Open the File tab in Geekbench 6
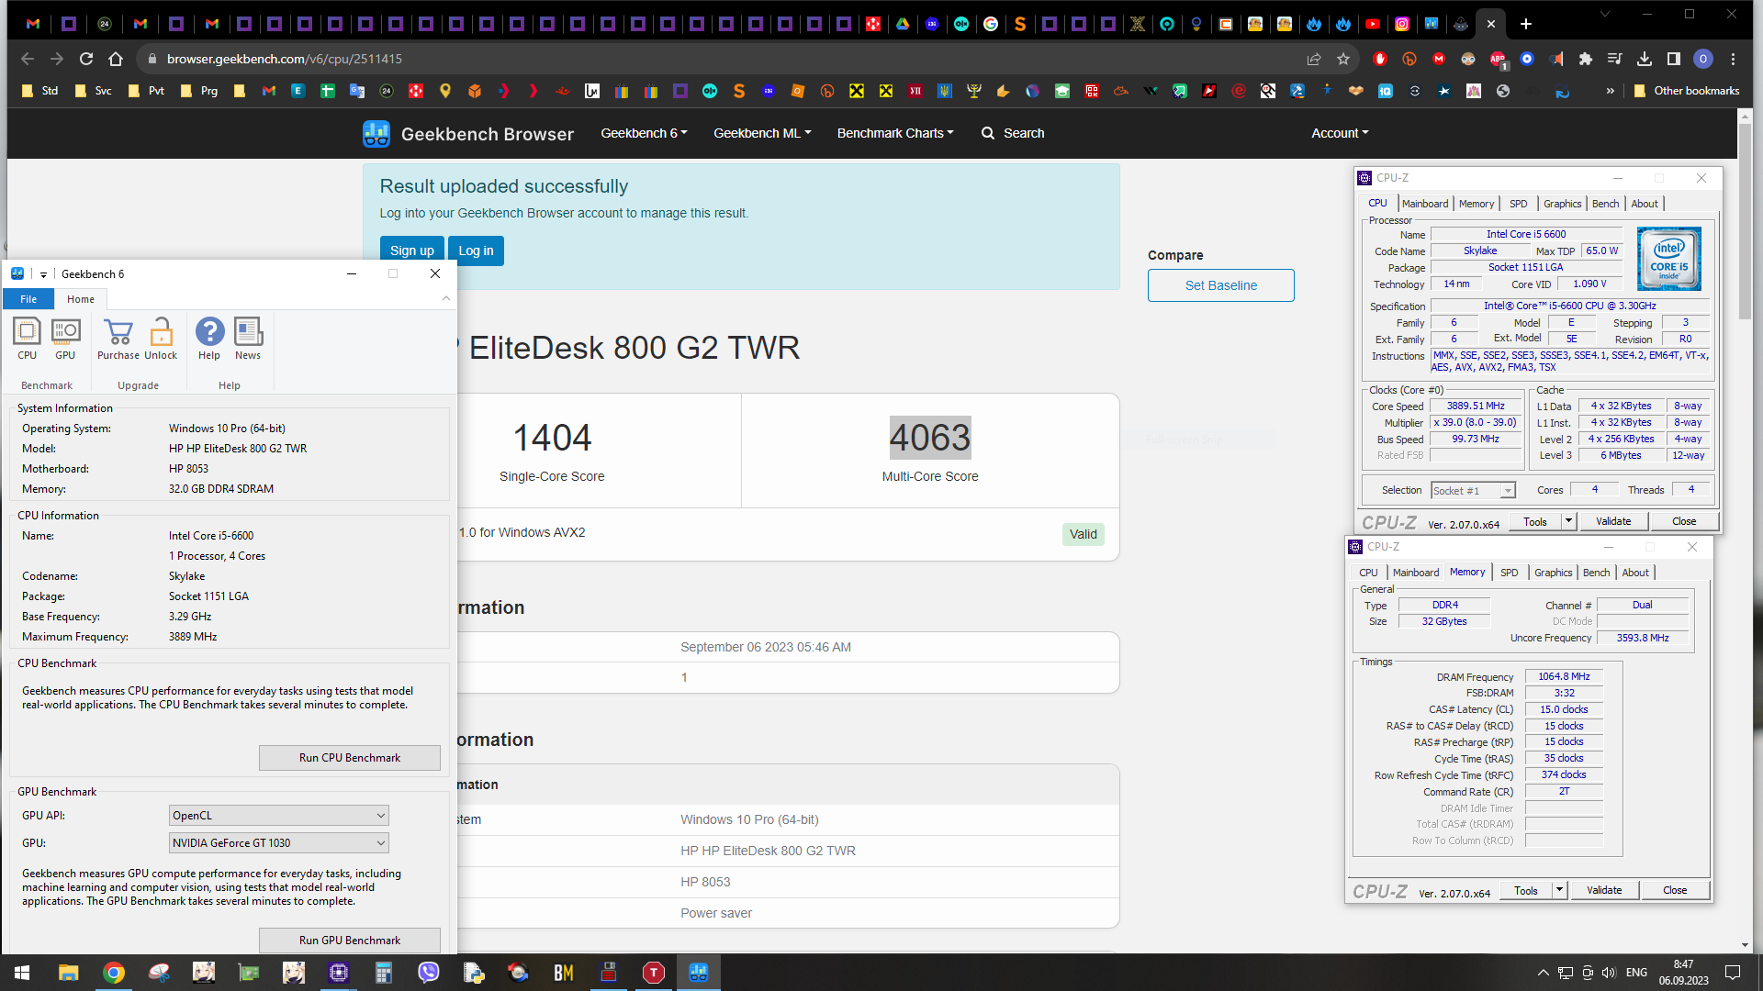1763x991 pixels. (x=28, y=299)
